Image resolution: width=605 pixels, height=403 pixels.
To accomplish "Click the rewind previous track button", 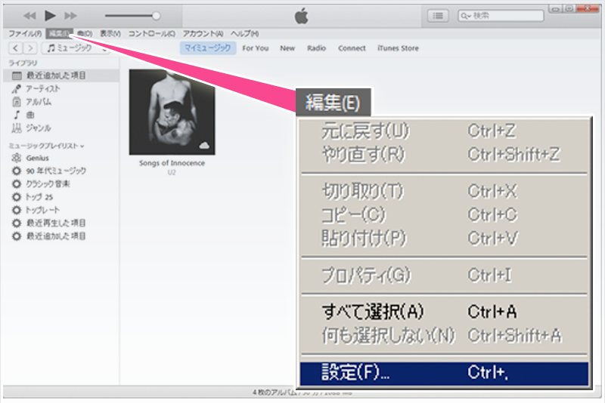I will (x=29, y=16).
